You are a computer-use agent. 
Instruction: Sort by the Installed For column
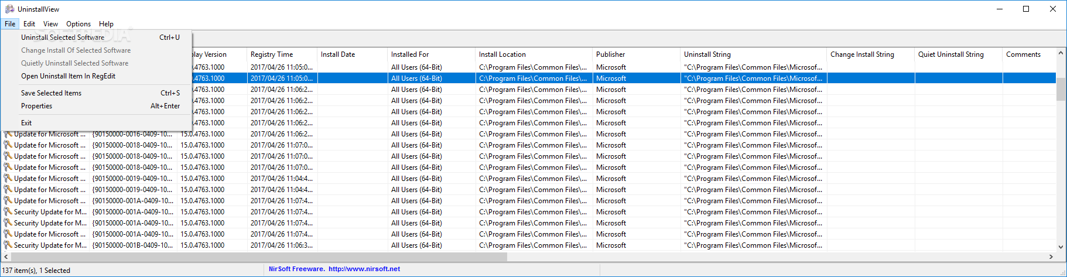coord(431,54)
